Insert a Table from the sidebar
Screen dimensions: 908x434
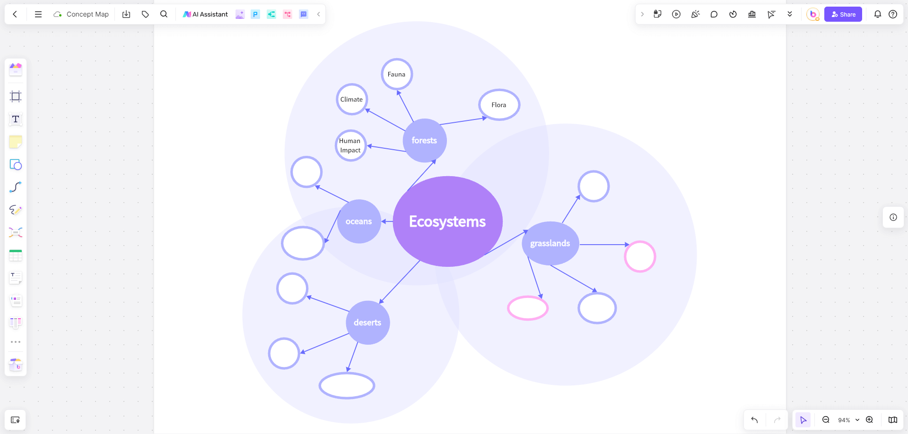pos(16,255)
